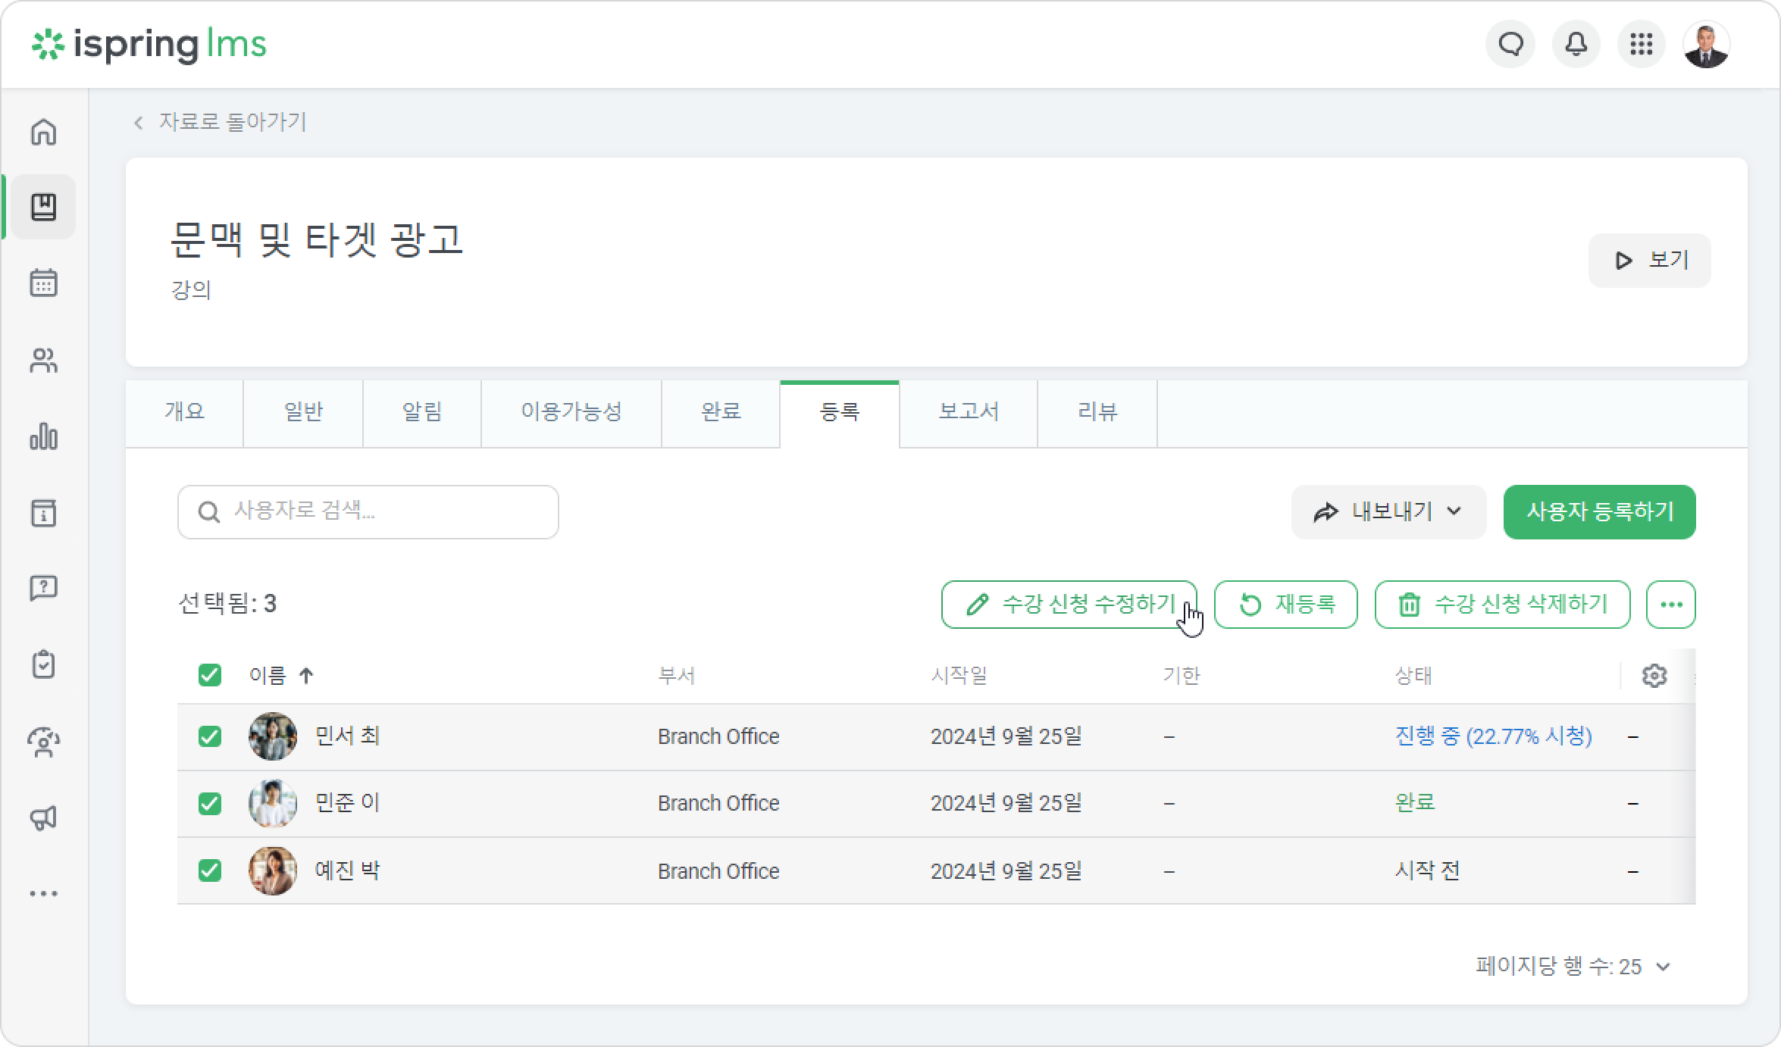Screen dimensions: 1781x1047
Task: Uncheck the select-all checkbox in header
Action: pos(210,675)
